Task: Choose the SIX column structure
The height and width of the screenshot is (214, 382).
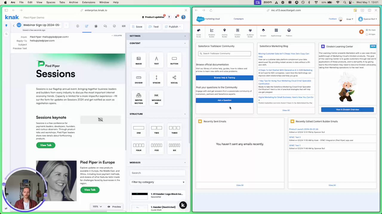Action: (x=174, y=147)
